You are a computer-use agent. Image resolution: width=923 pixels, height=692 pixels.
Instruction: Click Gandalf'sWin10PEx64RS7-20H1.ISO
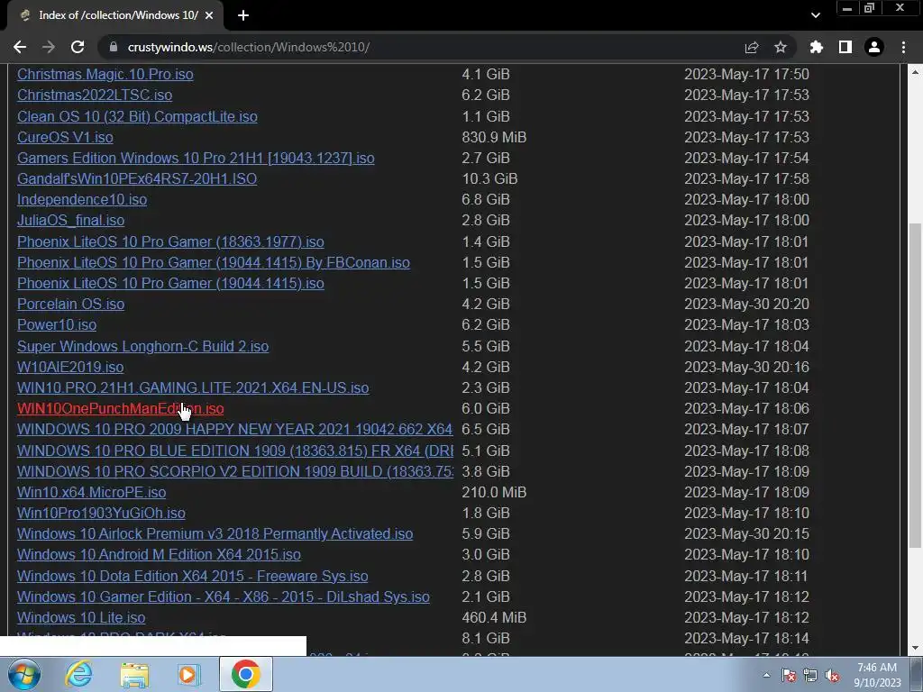point(137,178)
